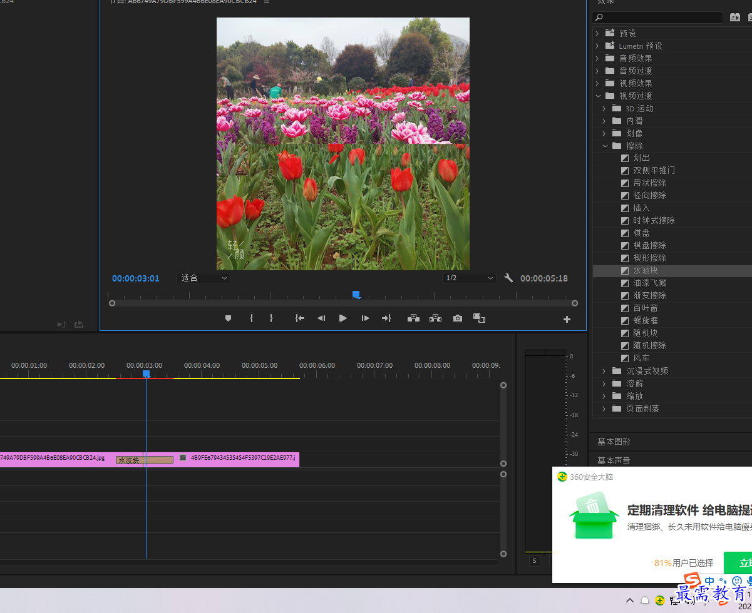Select the 径向擦除 transition
The height and width of the screenshot is (613, 752).
pyautogui.click(x=649, y=196)
